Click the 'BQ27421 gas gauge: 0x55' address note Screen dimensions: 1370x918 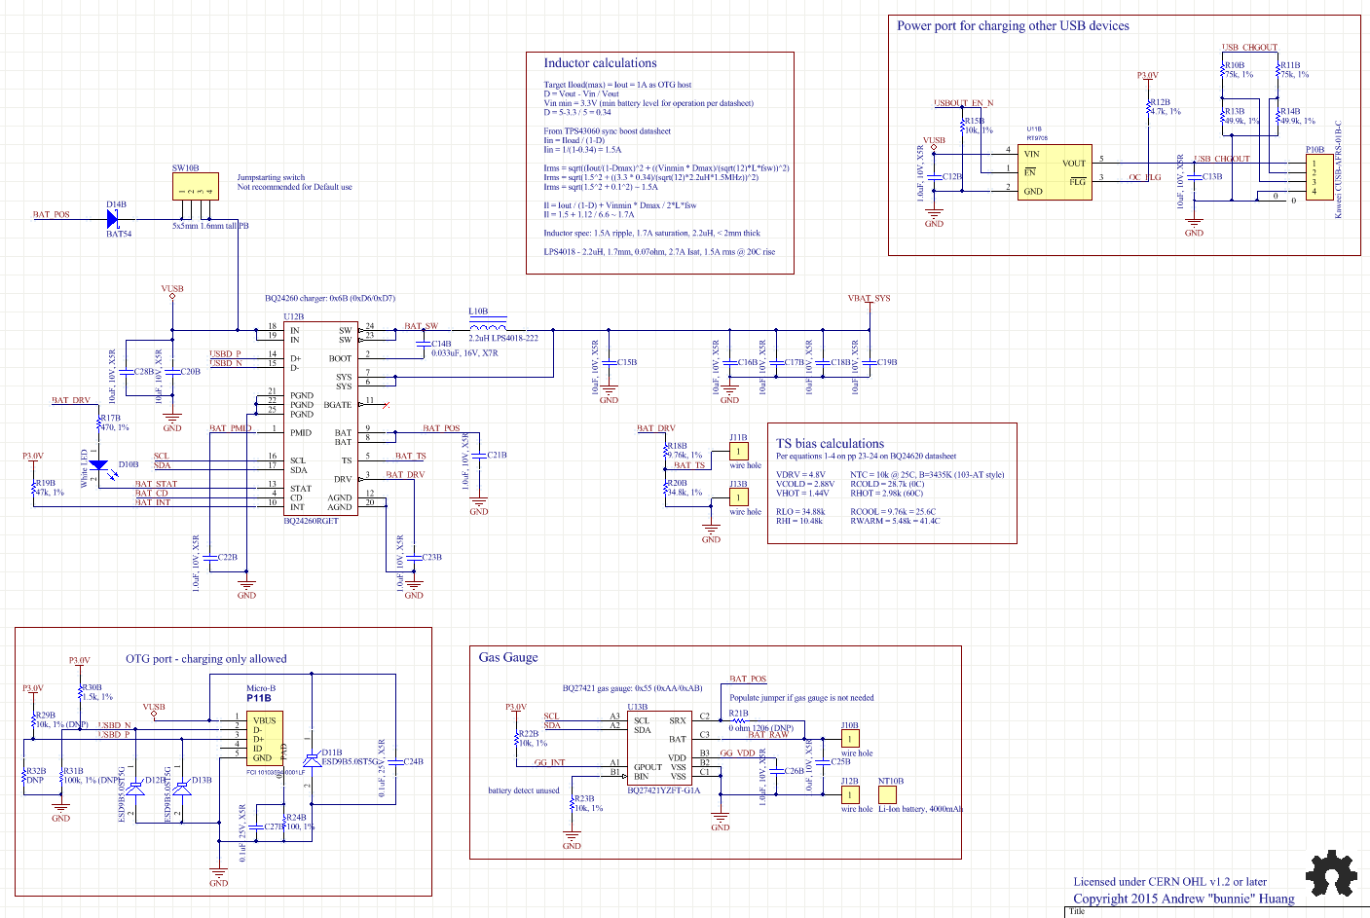coord(632,688)
